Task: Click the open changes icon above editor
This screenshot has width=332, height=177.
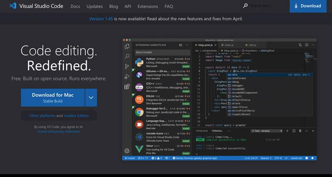Action: click(300, 45)
